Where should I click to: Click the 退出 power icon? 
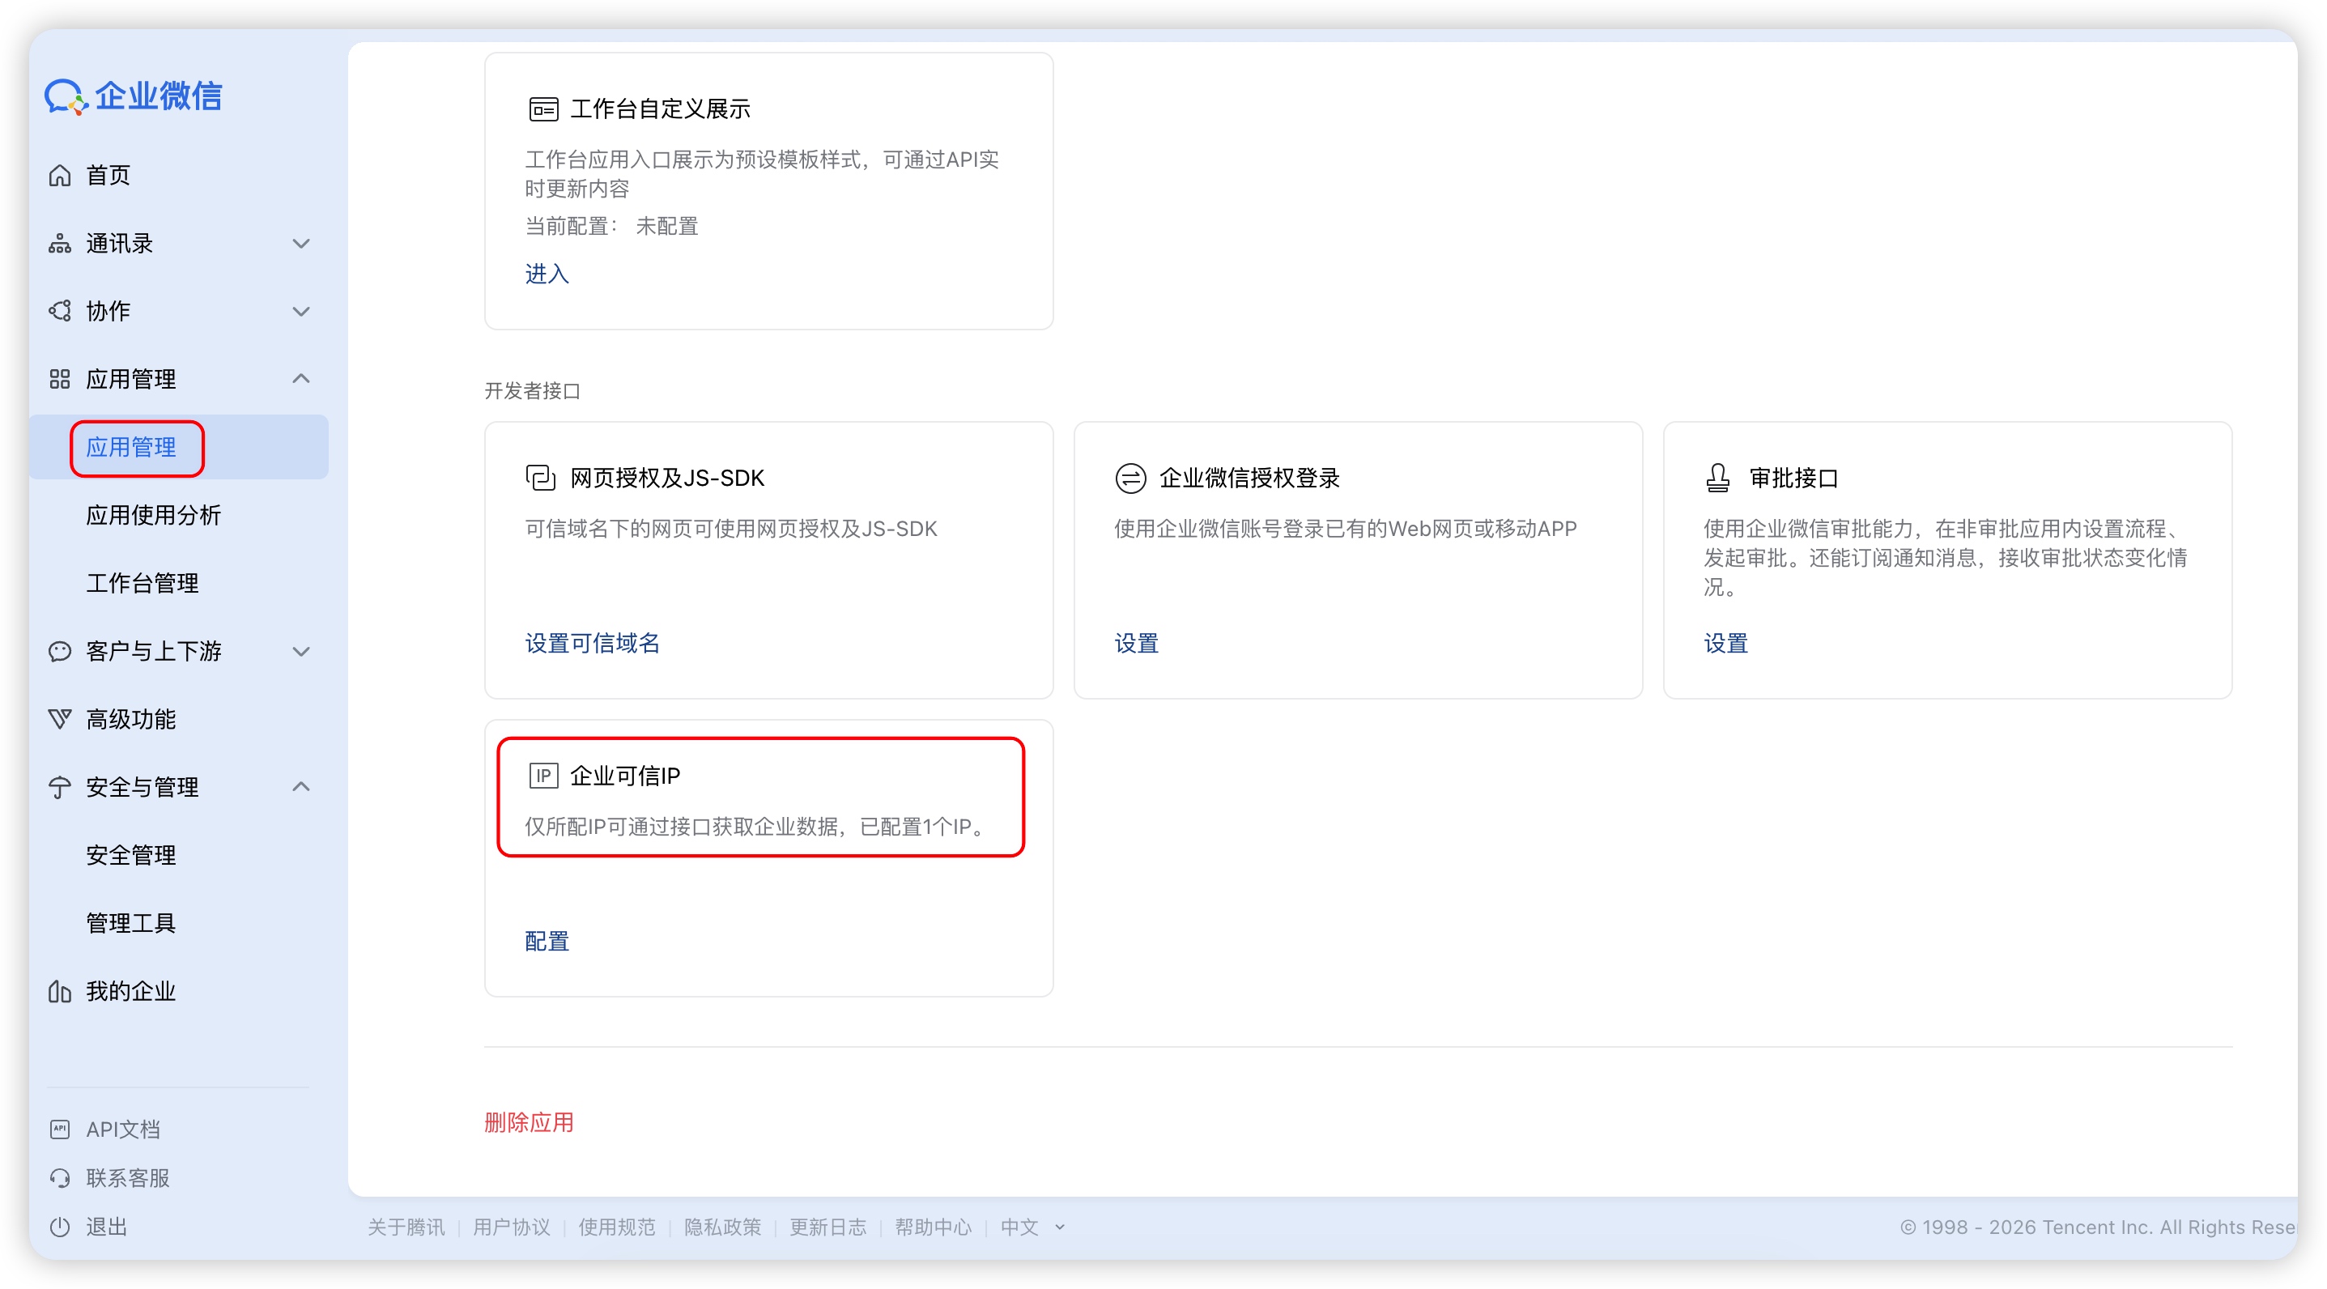pyautogui.click(x=60, y=1227)
